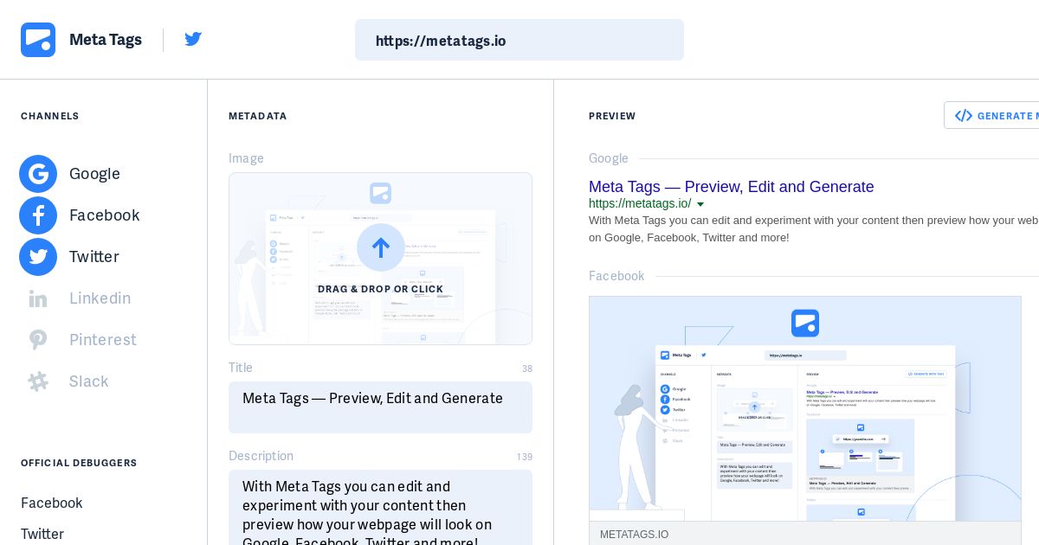Focus the Description text area
The width and height of the screenshot is (1039, 545).
[380, 508]
